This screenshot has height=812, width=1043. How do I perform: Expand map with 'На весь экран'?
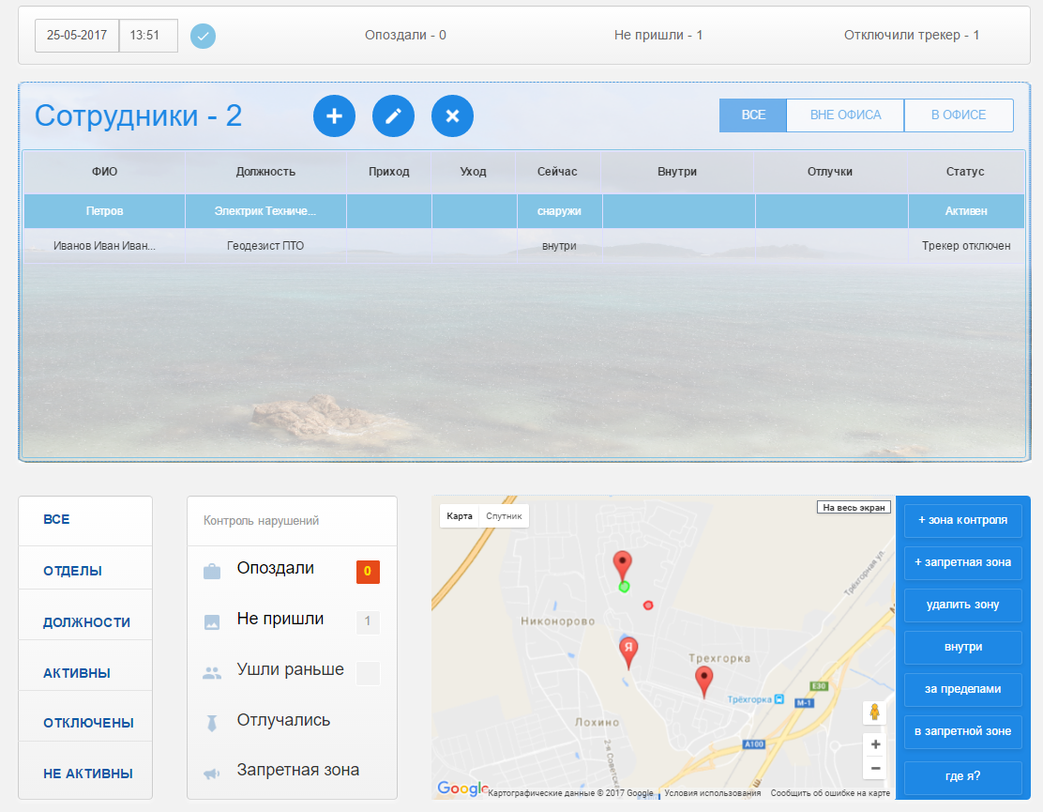[x=853, y=508]
